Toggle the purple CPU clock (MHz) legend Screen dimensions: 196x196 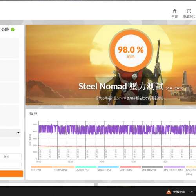(x=174, y=169)
